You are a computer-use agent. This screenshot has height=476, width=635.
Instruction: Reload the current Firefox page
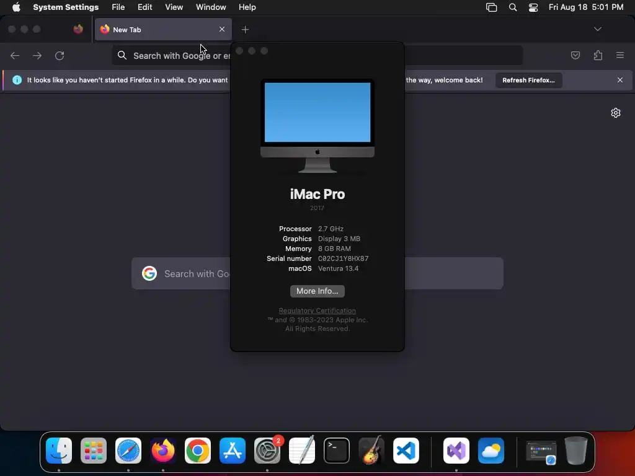click(60, 55)
